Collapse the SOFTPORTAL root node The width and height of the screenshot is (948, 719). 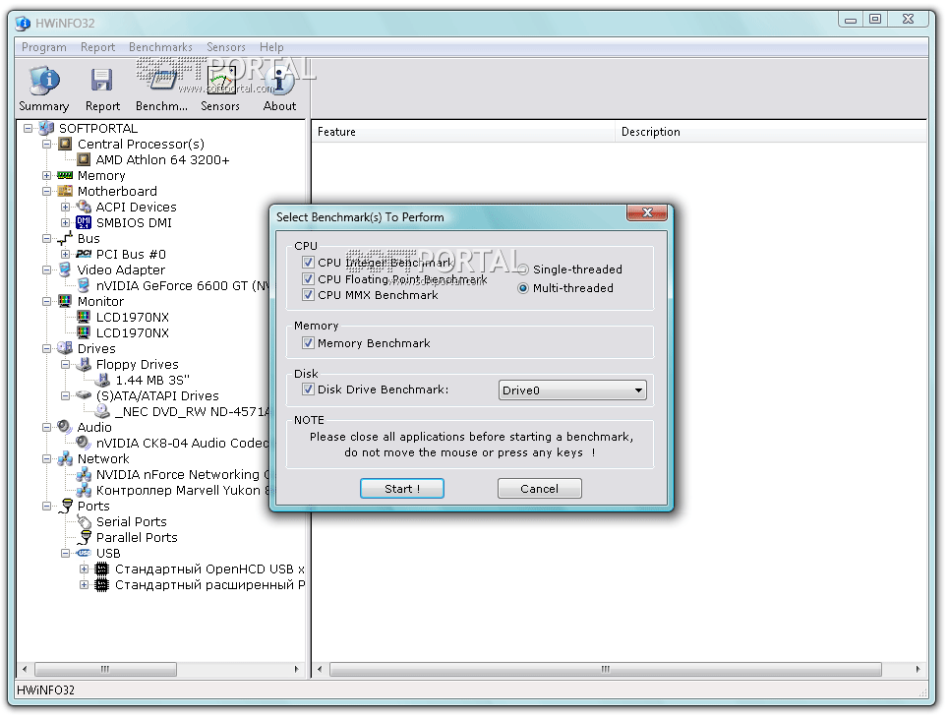click(28, 128)
